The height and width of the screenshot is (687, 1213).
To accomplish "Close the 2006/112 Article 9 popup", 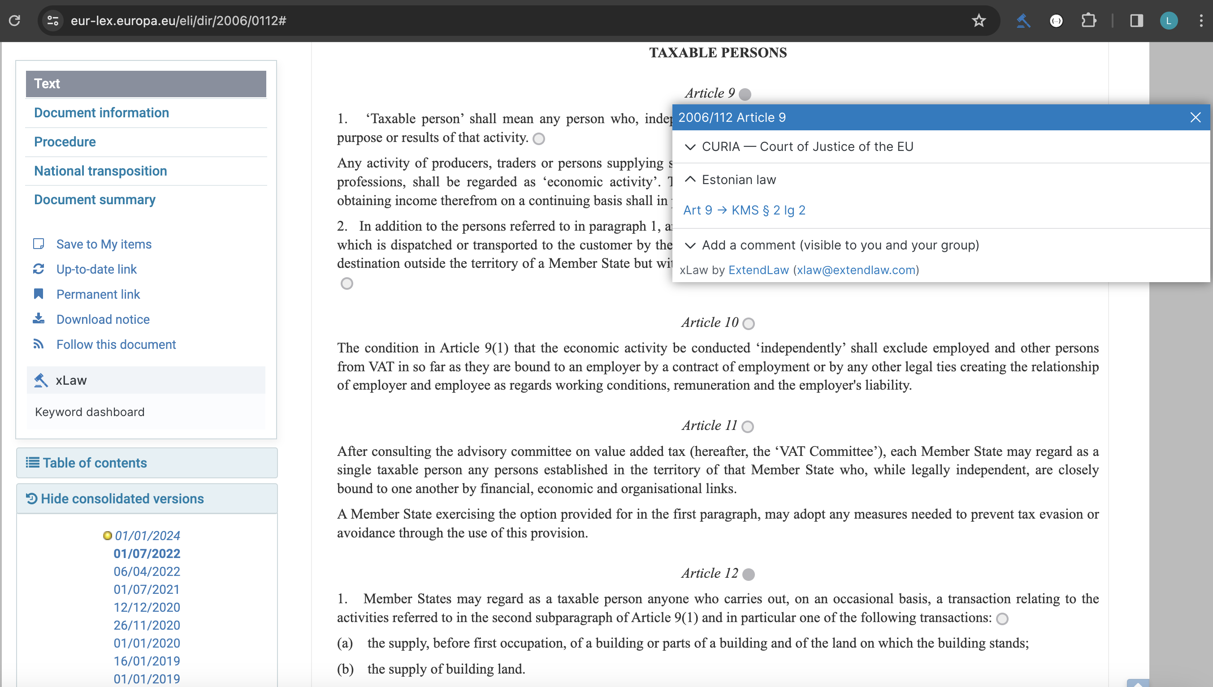I will 1195,117.
